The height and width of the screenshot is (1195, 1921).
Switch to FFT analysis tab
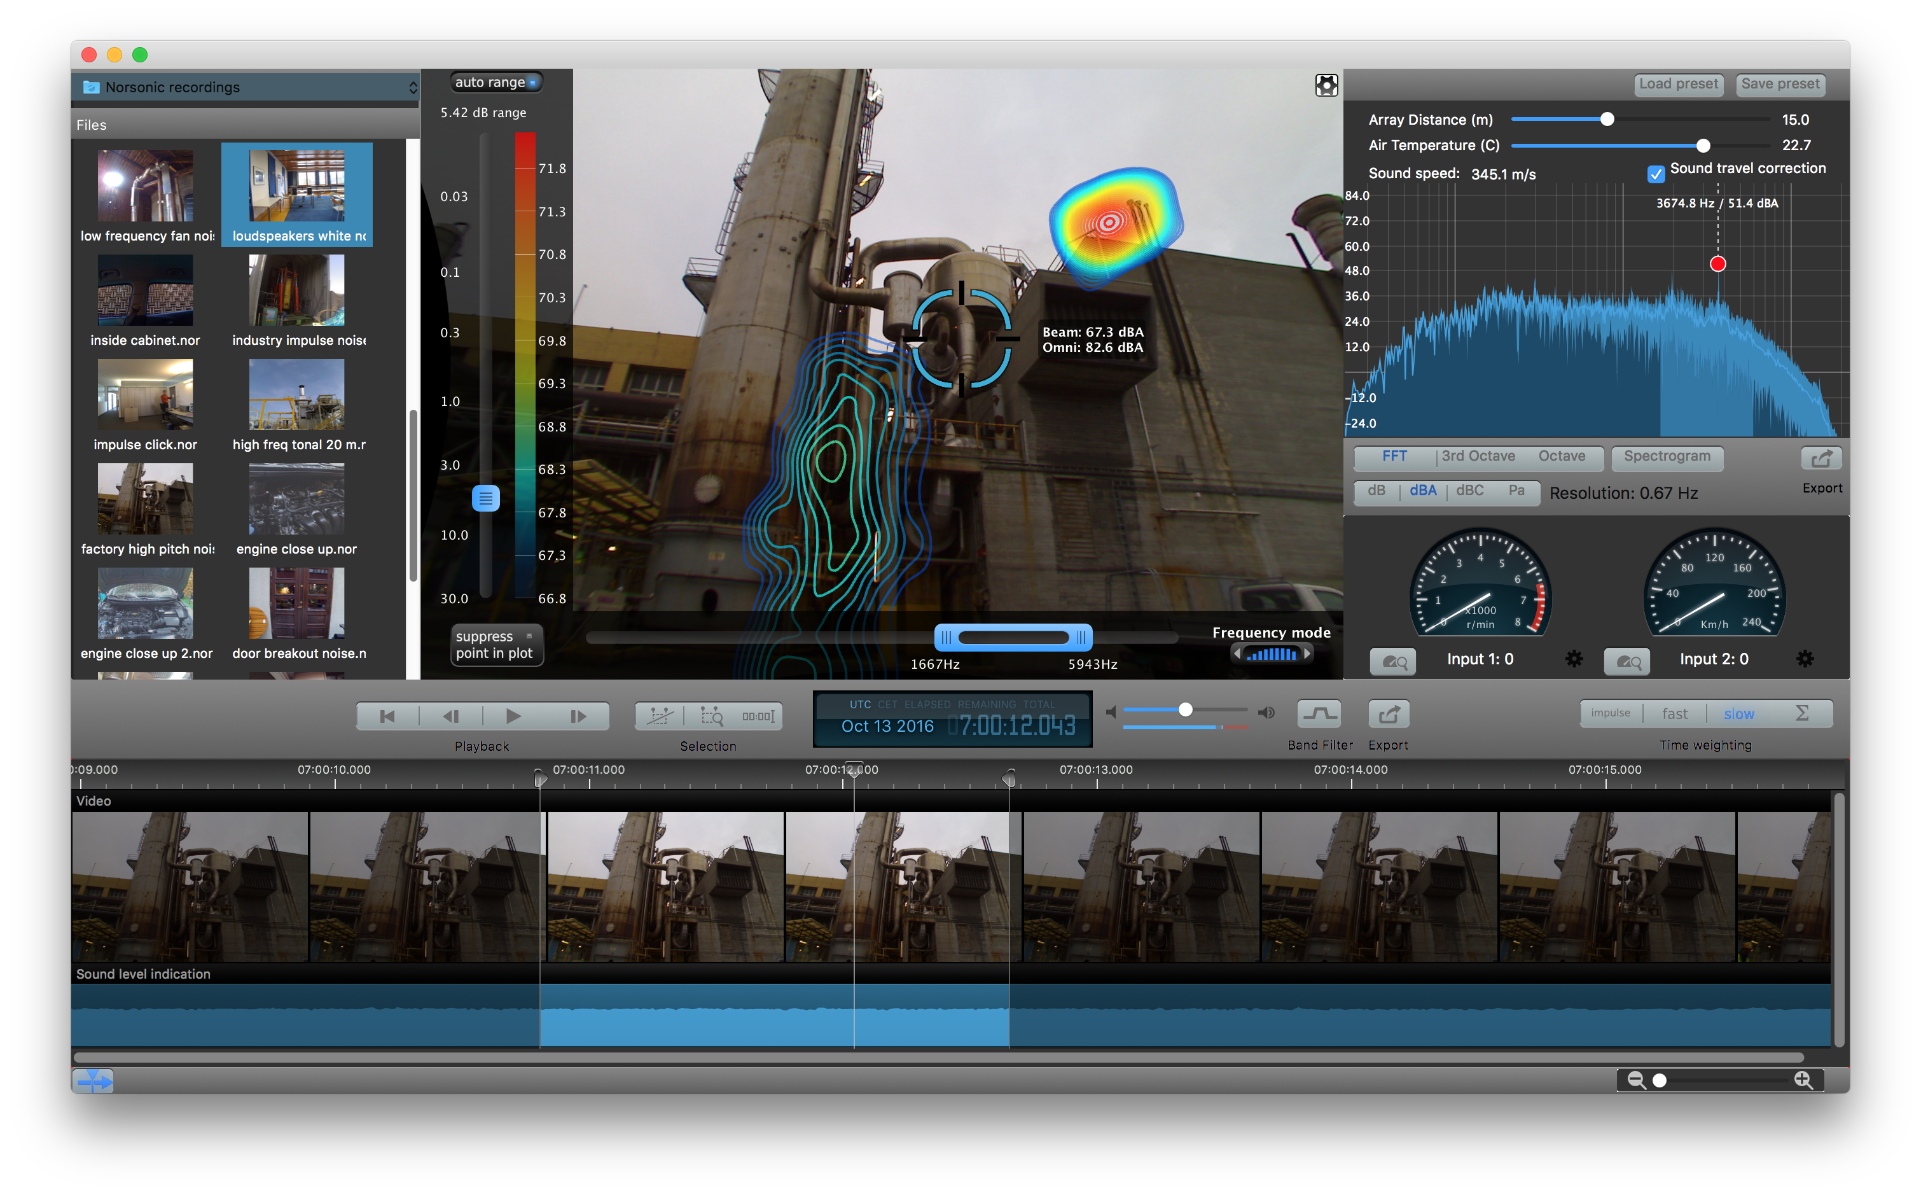(x=1394, y=456)
